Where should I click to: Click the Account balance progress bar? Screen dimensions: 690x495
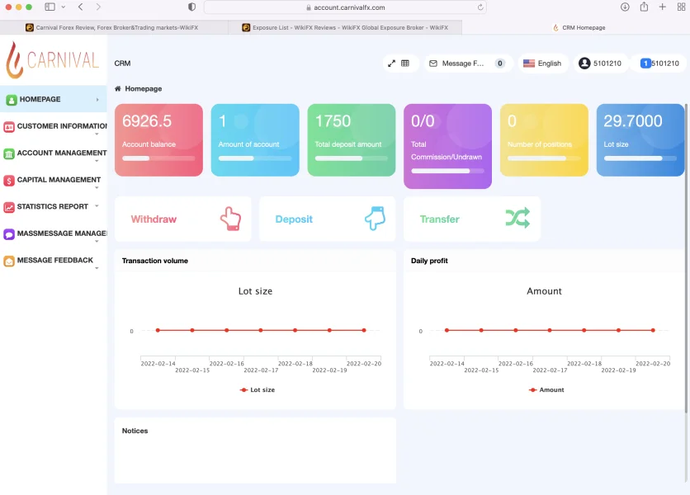tap(158, 158)
